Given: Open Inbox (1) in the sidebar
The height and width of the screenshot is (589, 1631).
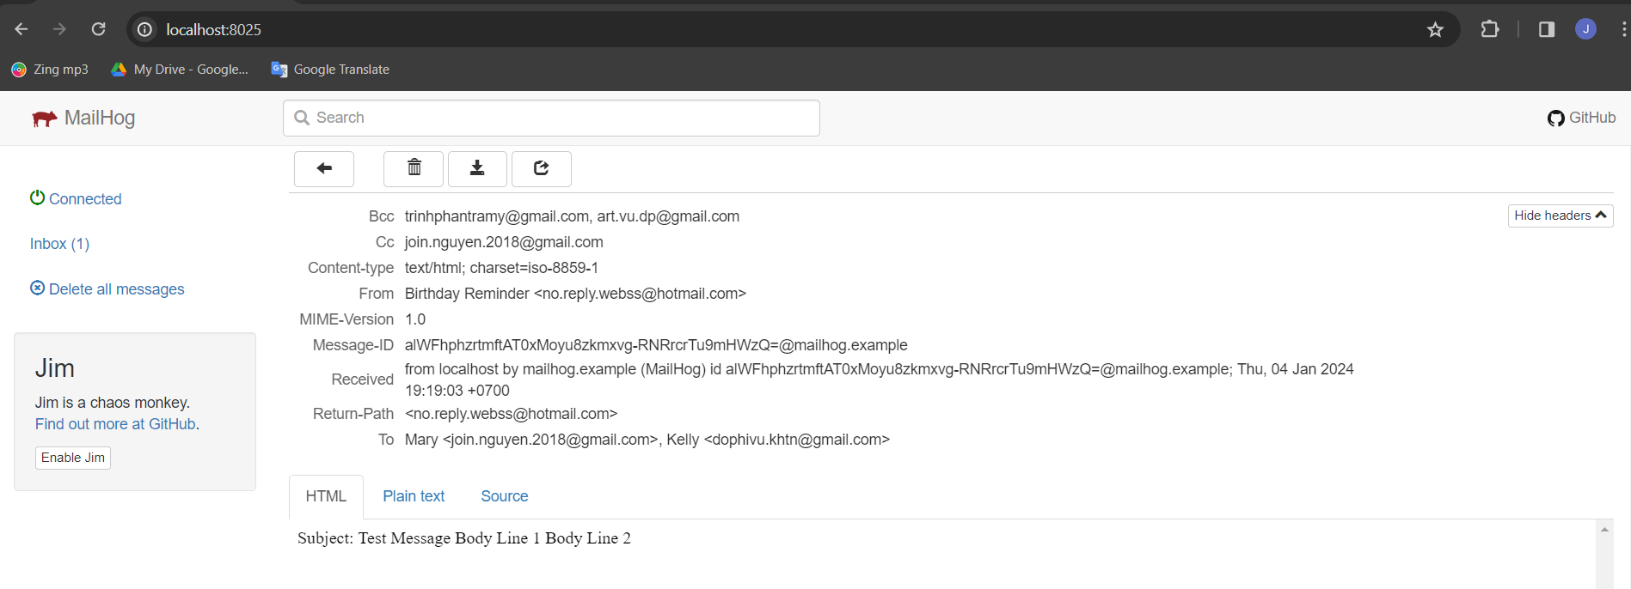Looking at the screenshot, I should 59,244.
